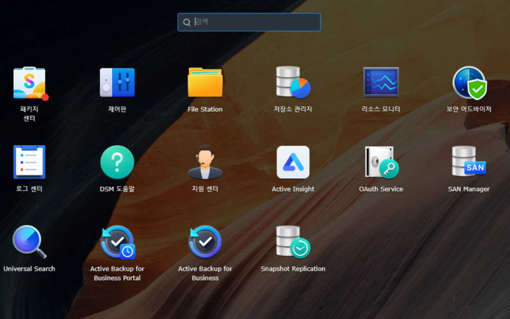Launch Snapshot Replication icon
510x319 pixels.
293,242
